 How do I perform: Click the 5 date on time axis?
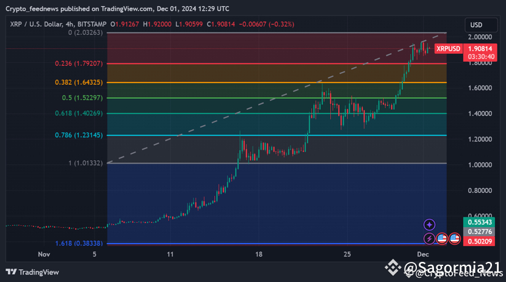(95, 255)
